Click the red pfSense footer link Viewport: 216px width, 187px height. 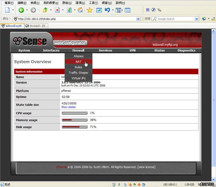click(x=61, y=167)
